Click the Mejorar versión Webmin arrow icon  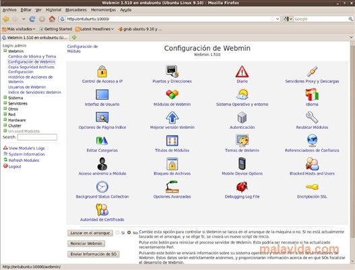point(172,117)
